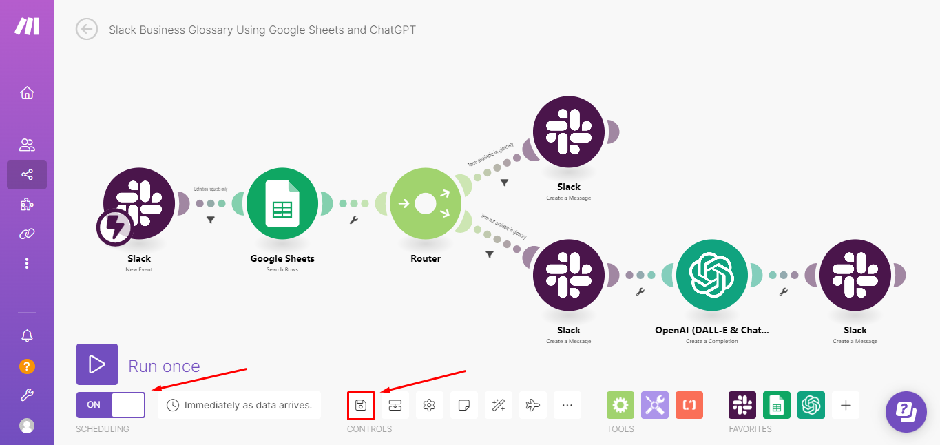
Task: Select the top-route Slack Create a Message module
Action: click(569, 132)
